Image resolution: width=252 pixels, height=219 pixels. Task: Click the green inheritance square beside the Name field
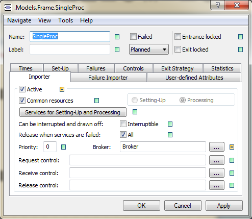pyautogui.click(x=117, y=37)
